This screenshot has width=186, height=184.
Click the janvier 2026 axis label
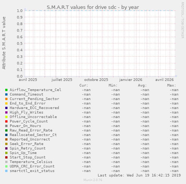(131, 80)
